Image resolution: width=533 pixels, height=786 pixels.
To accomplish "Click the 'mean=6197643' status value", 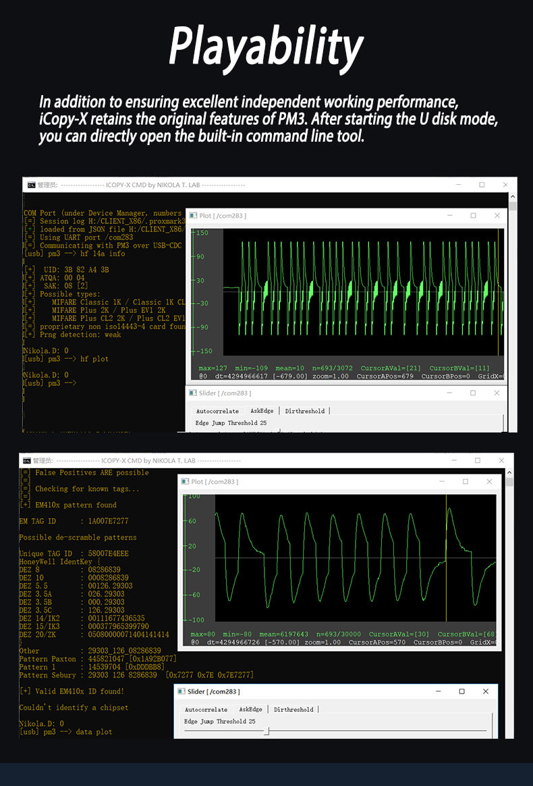I will [284, 634].
